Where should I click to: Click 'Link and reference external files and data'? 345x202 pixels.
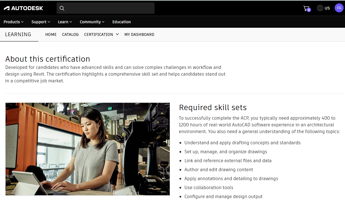228,161
